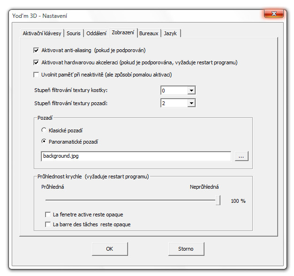The width and height of the screenshot is (294, 276).
Task: Uncheck Aktivovat hardwarovou akceleraci
Action: pos(36,62)
